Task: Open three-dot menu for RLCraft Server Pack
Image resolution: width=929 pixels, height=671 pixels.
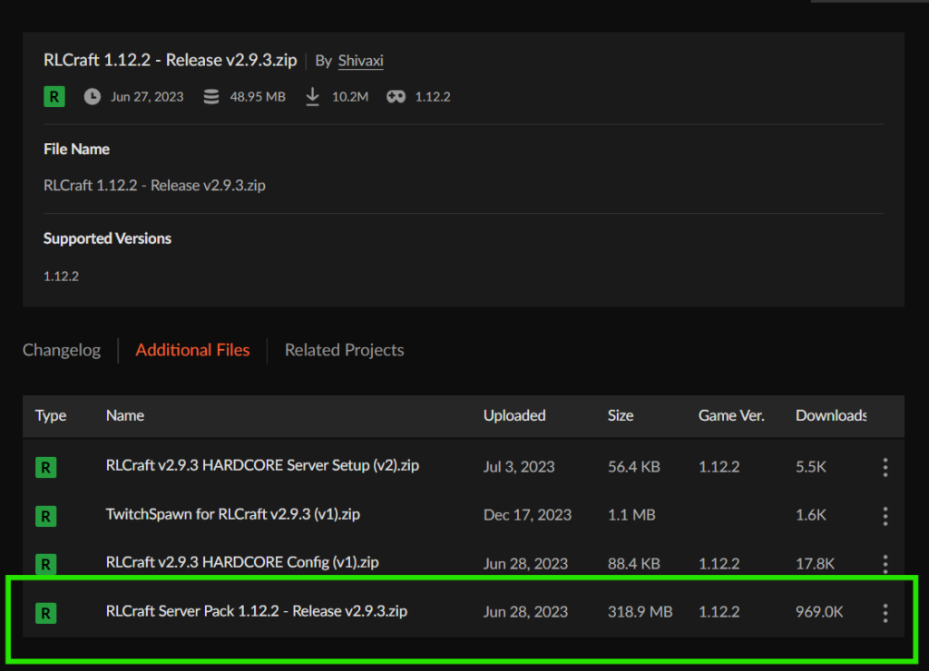Action: [885, 612]
